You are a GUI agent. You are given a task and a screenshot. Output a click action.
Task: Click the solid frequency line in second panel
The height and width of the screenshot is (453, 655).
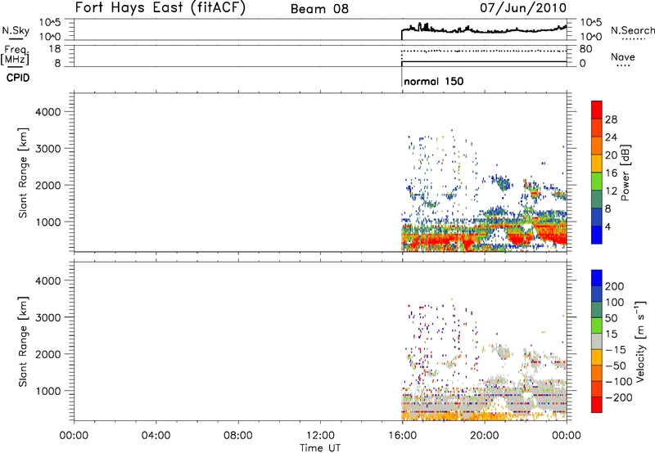pyautogui.click(x=484, y=61)
